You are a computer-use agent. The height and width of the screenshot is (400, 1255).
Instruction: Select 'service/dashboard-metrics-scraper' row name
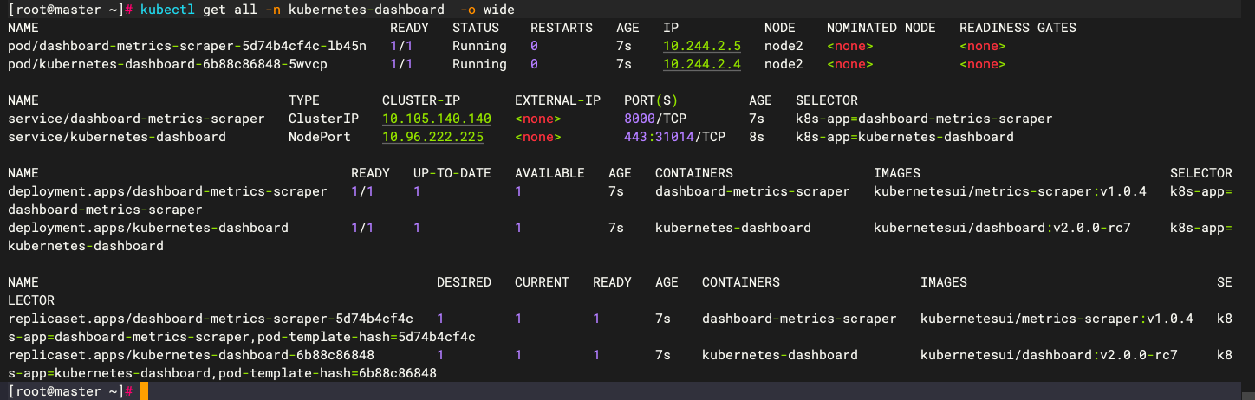[136, 119]
